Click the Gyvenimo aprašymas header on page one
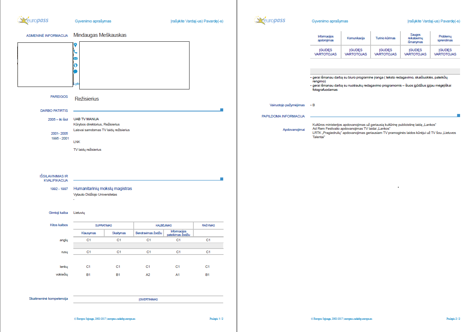The width and height of the screenshot is (472, 332). [x=93, y=21]
